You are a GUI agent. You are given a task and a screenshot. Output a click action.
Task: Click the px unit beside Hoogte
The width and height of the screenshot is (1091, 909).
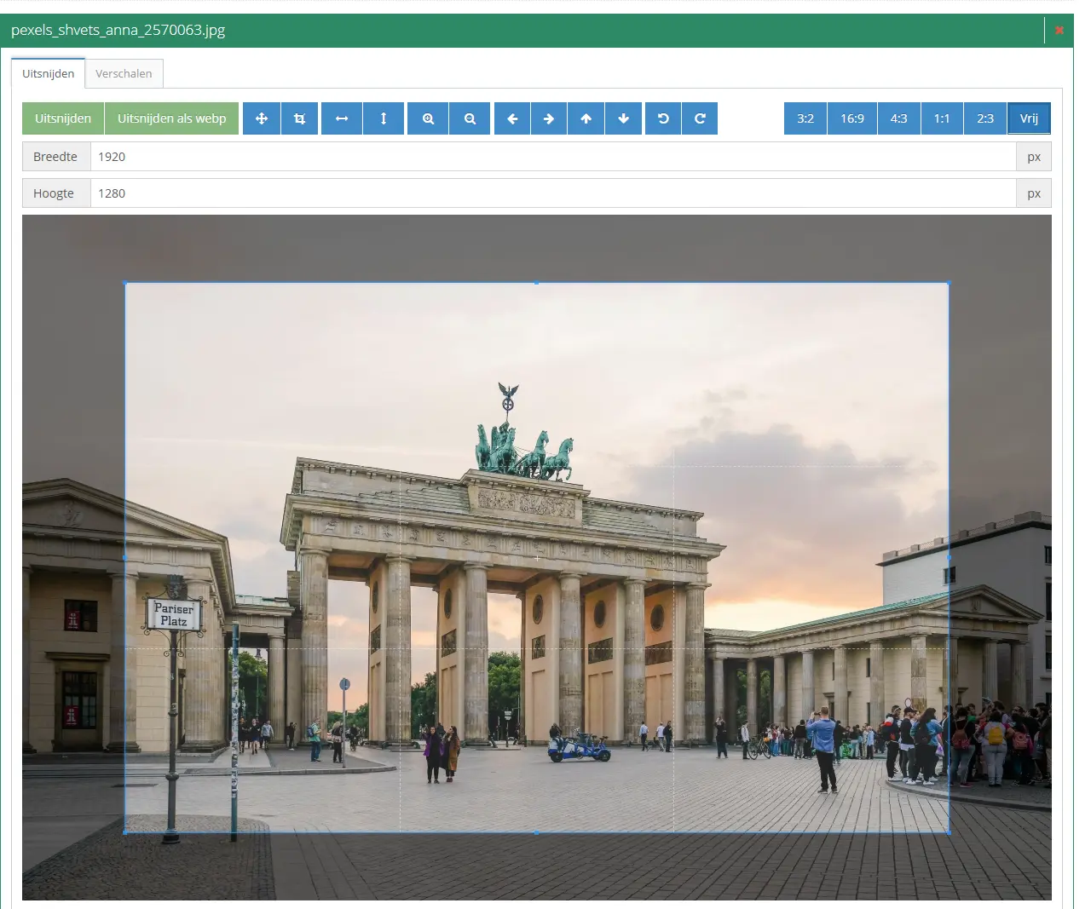[x=1034, y=193]
